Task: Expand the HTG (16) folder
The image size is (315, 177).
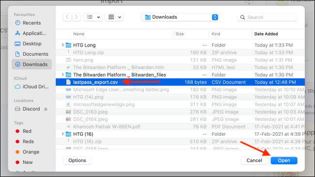Action: click(63, 134)
